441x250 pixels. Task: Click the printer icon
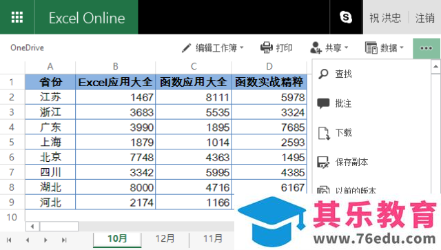267,48
